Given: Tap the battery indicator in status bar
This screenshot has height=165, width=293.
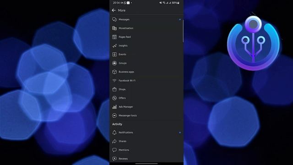Looking at the screenshot, I should tap(178, 3).
